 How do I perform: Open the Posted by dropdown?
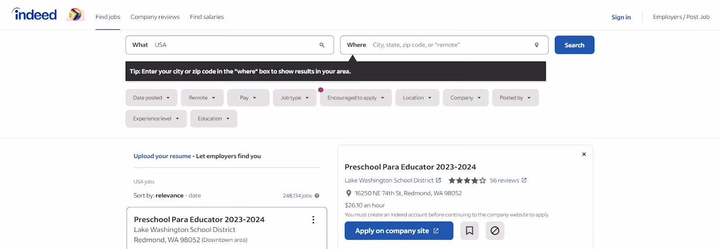pyautogui.click(x=515, y=98)
